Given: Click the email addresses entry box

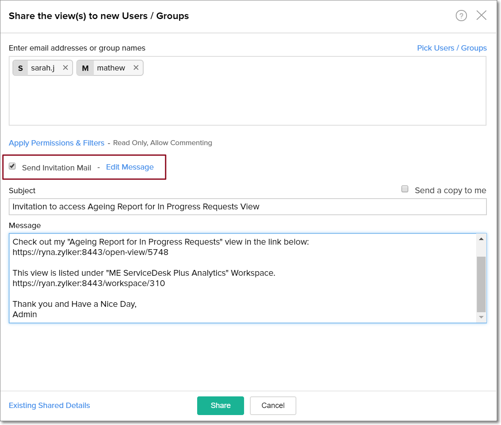Looking at the screenshot, I should coord(291,100).
